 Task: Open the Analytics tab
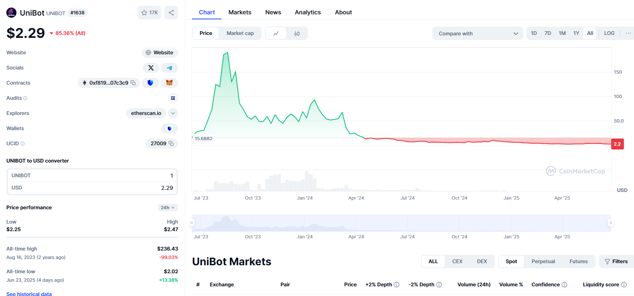click(308, 12)
